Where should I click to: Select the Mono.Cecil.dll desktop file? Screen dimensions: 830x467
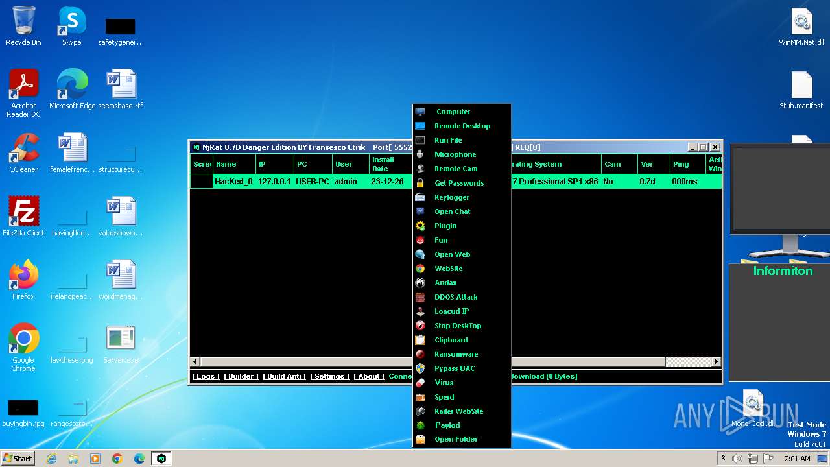pyautogui.click(x=753, y=409)
